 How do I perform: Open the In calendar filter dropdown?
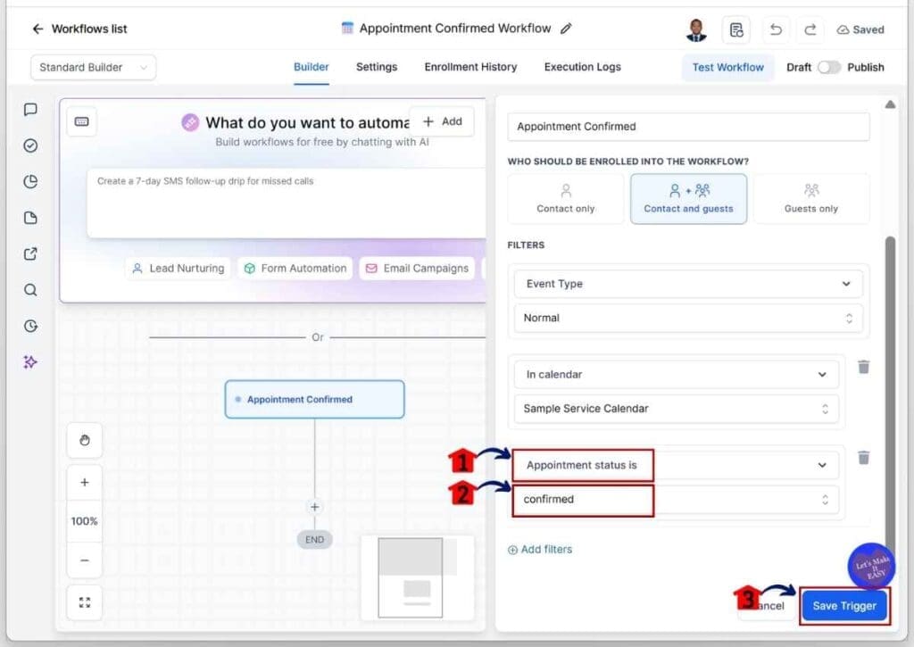677,375
